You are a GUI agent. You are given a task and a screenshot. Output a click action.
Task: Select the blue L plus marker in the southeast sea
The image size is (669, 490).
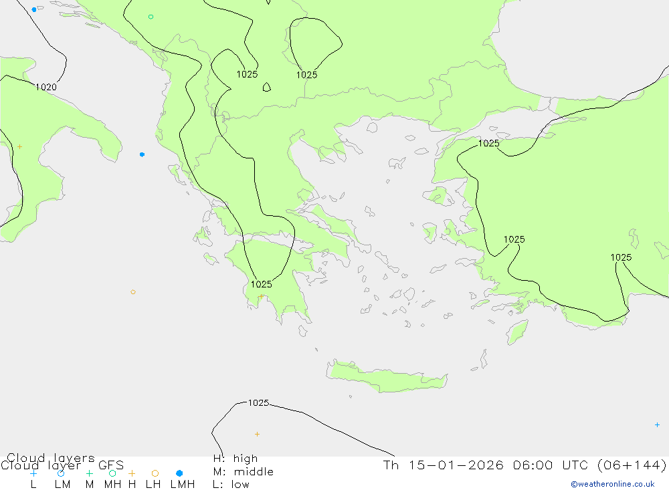657,424
